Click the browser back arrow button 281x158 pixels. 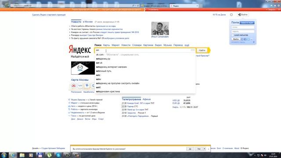tap(2, 5)
